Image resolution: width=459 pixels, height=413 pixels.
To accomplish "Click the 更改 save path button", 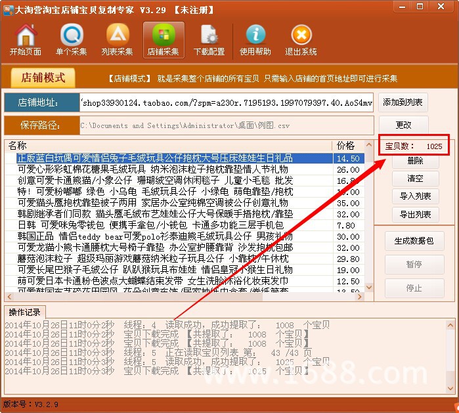I will click(403, 125).
